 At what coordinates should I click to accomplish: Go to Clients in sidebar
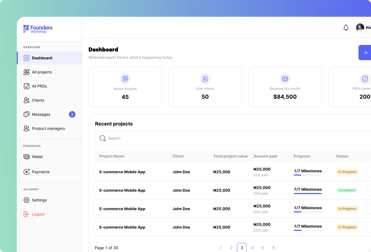[x=38, y=100]
